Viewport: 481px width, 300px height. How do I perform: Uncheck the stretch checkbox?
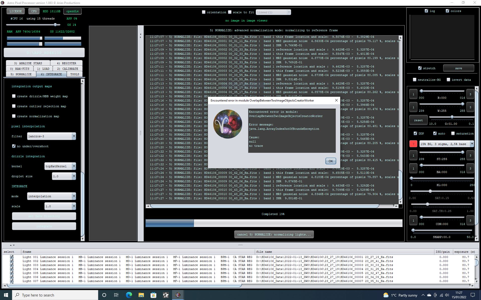click(x=420, y=68)
